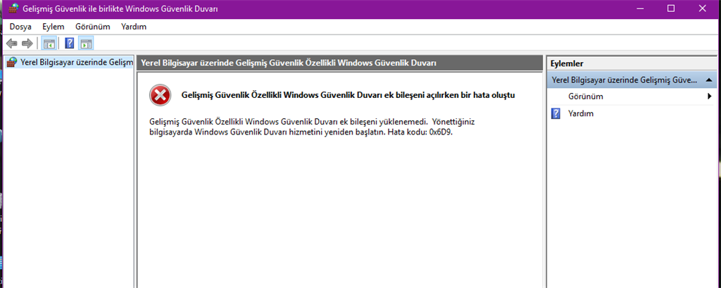Click Görünüm in the Eylemler pane
The height and width of the screenshot is (288, 721).
585,96
